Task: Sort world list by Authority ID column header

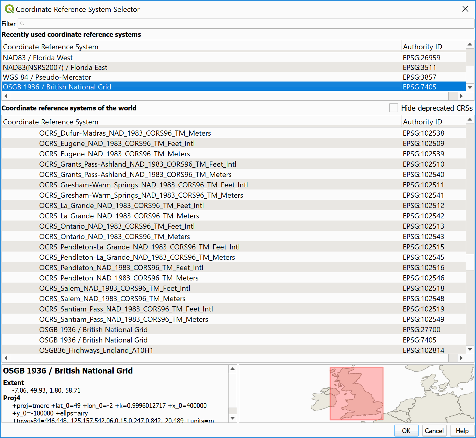Action: click(423, 122)
